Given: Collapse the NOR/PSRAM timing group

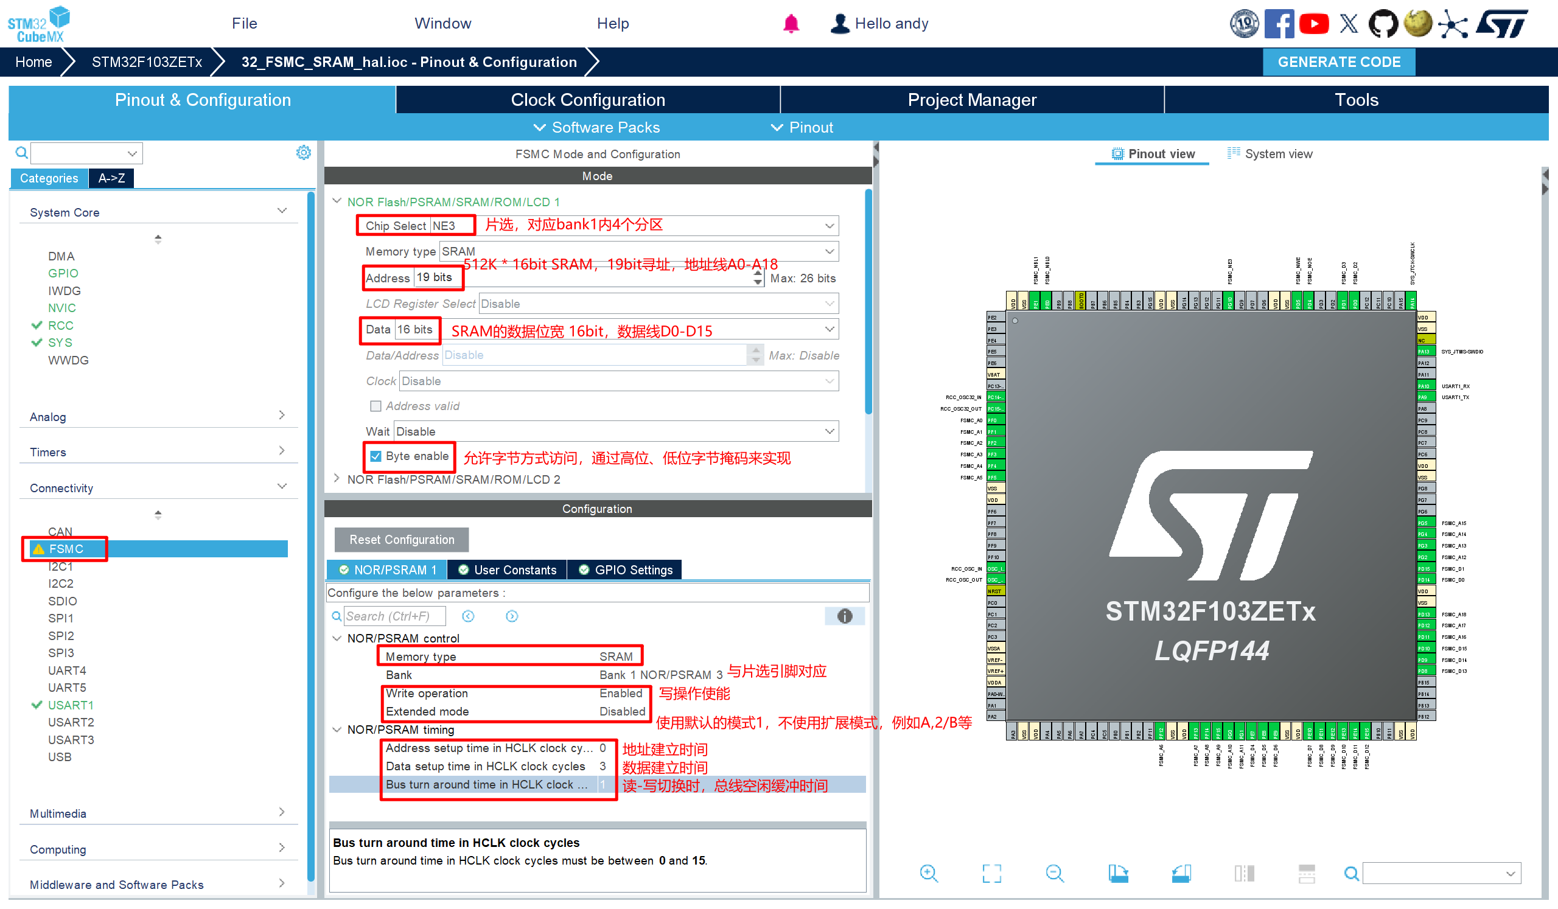Looking at the screenshot, I should (337, 730).
